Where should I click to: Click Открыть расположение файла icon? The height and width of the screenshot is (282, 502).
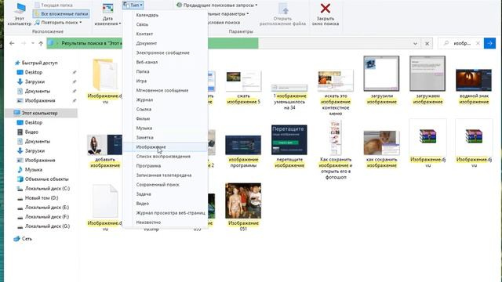point(282,14)
